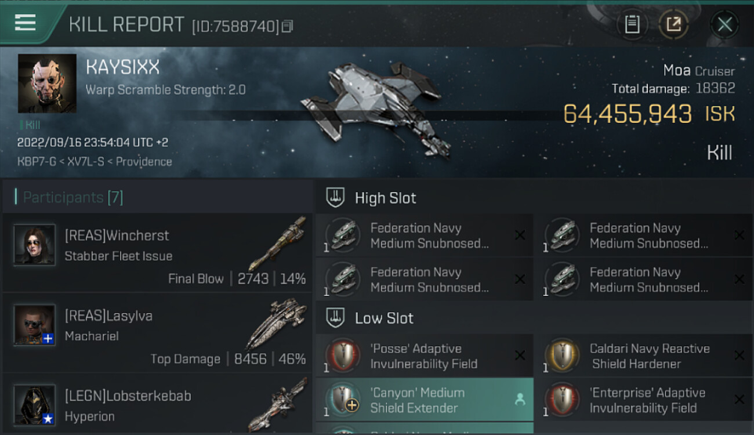This screenshot has width=754, height=435.
Task: Click Lobsterkebab's pilot portrait
Action: [35, 404]
